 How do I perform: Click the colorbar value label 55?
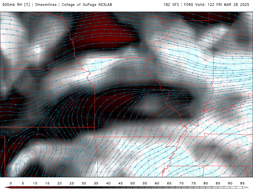(x=145, y=183)
